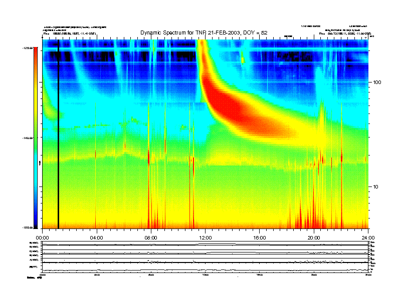Click the "Dynamic Spectrum for TNR 21-FEB-2003" title
The height and width of the screenshot is (306, 397).
(204, 32)
